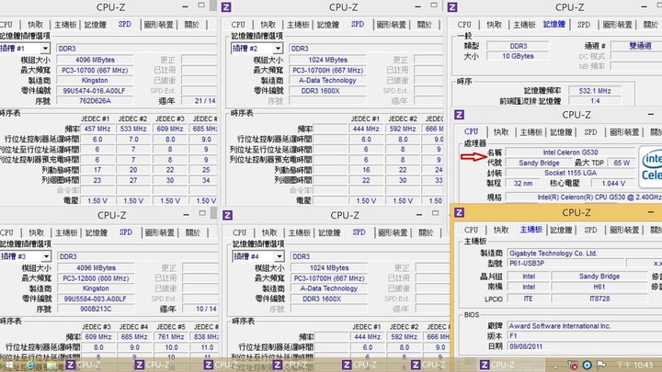Viewport: 662px width, 372px height.
Task: Click '1024 MBytes' in slot #4 window
Action: pos(329,268)
